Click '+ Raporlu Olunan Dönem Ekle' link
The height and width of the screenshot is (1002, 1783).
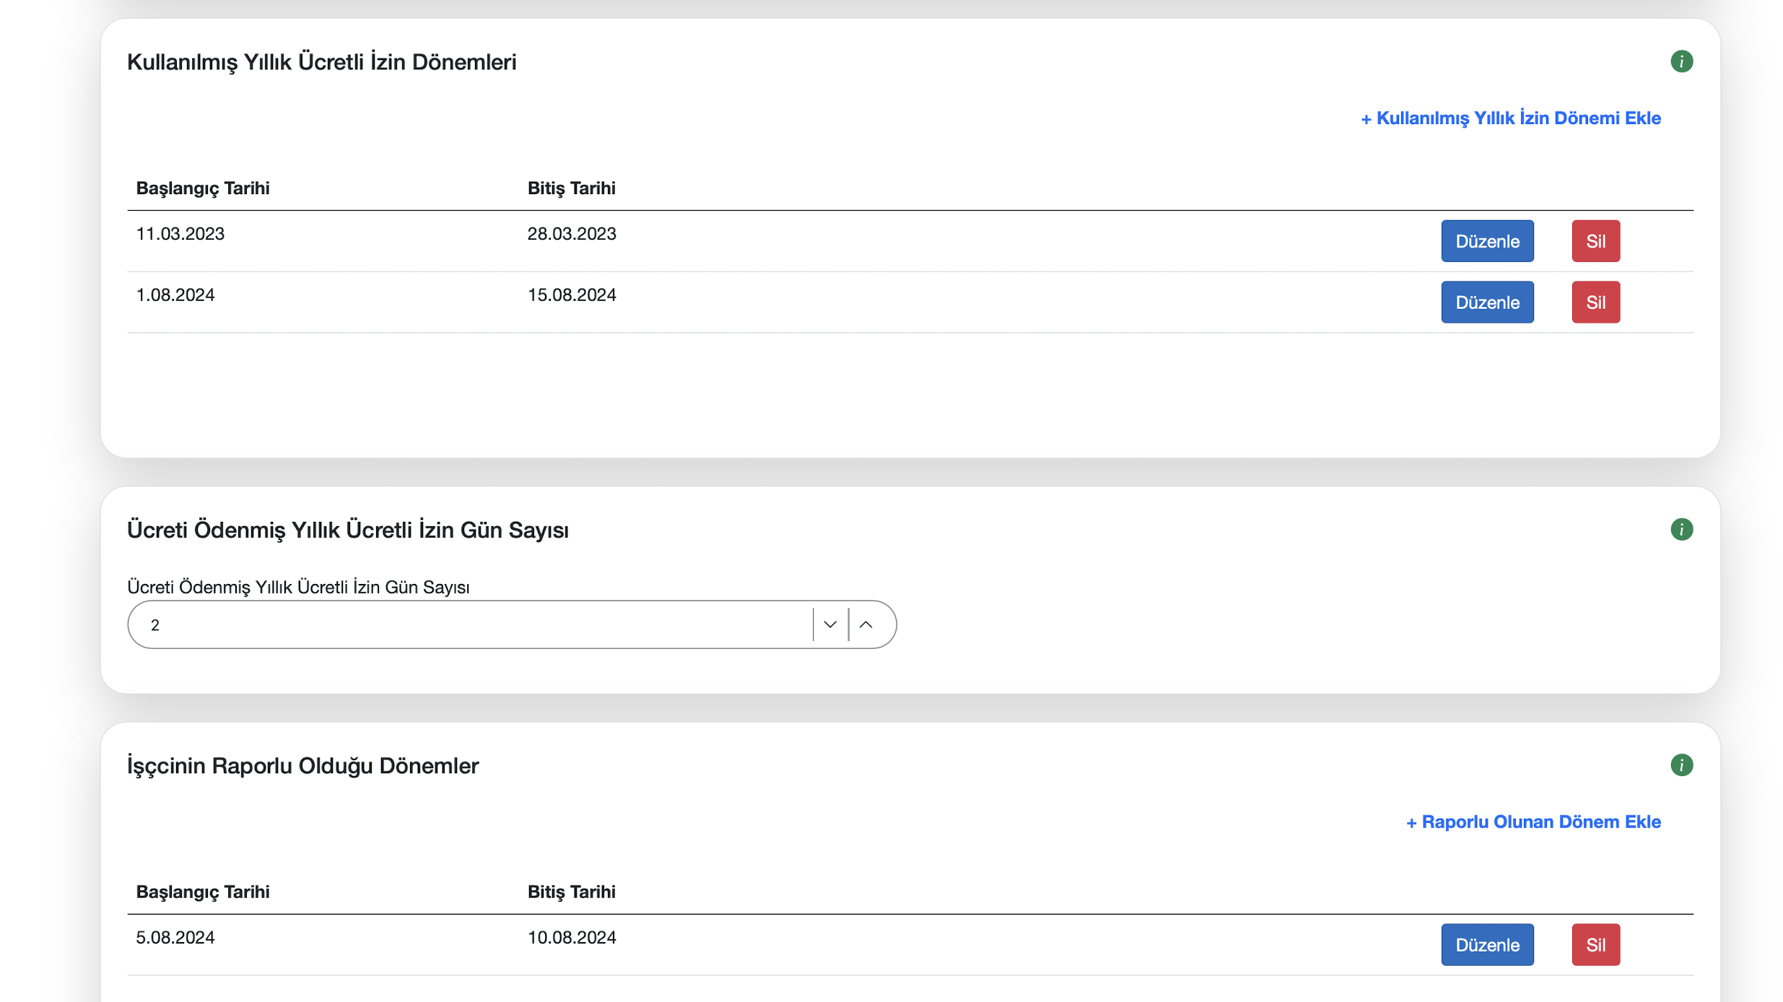pos(1533,822)
